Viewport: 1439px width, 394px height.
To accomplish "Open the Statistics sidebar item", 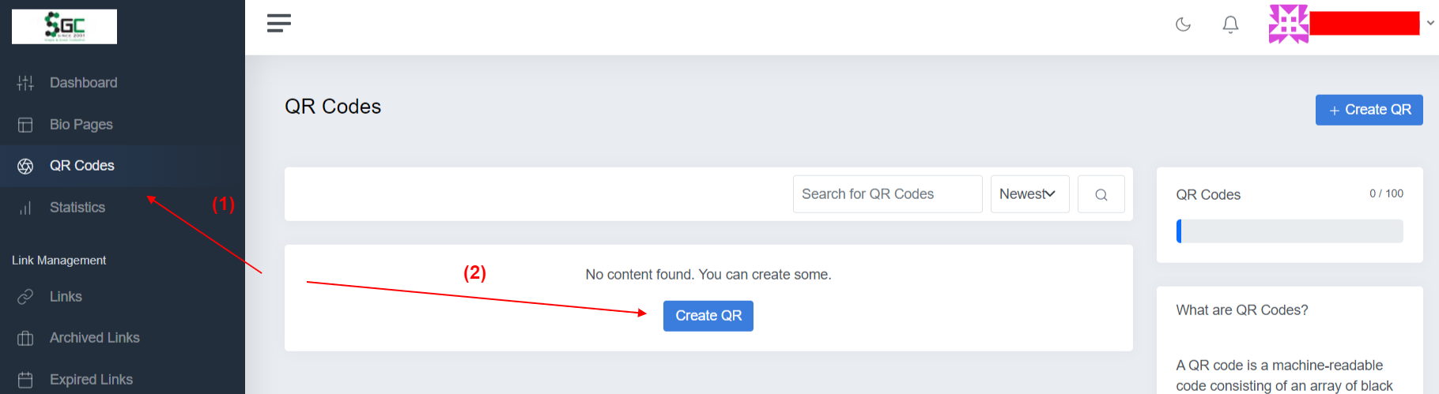I will [77, 208].
